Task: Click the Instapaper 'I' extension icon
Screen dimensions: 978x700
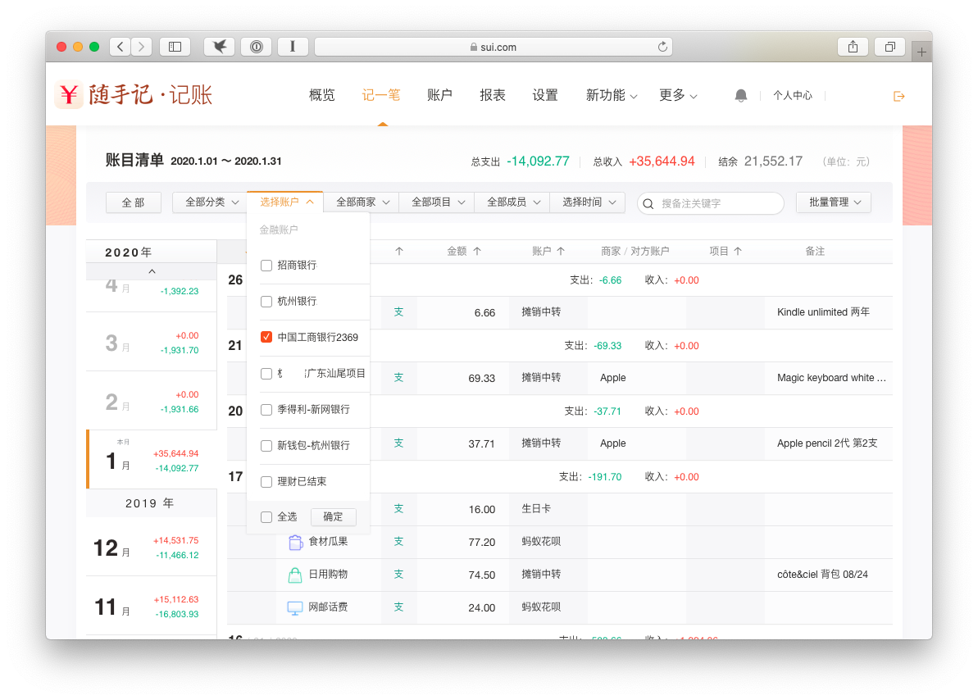Action: point(293,47)
